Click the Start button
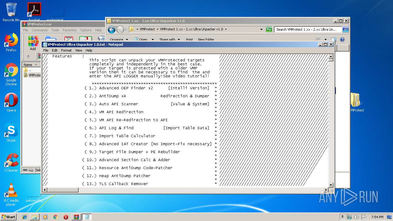Image resolution: width=393 pixels, height=221 pixels. 9,217
